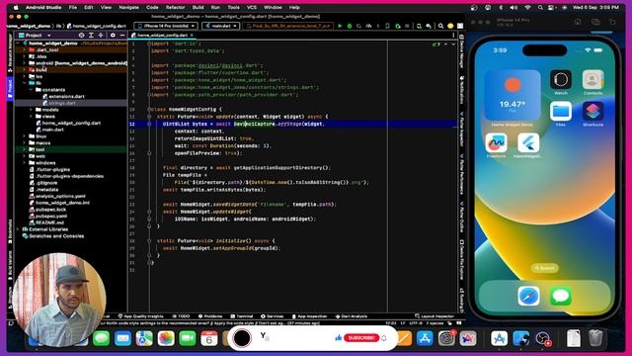This screenshot has height=356, width=632.
Task: Open Safari in the simulator dock
Action: tap(529, 297)
